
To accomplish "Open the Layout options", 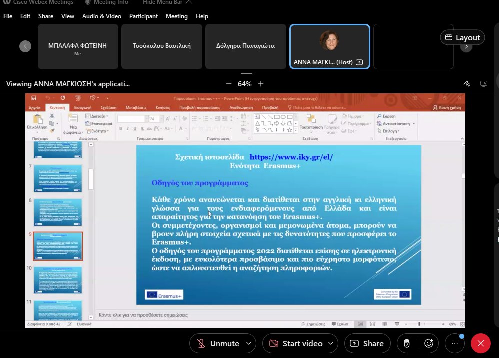I will pyautogui.click(x=462, y=37).
